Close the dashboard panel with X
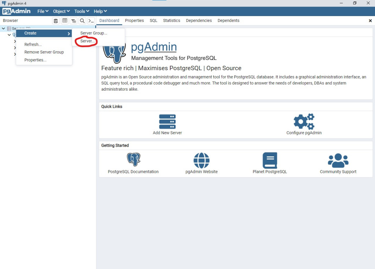This screenshot has height=269, width=375. pyautogui.click(x=370, y=21)
